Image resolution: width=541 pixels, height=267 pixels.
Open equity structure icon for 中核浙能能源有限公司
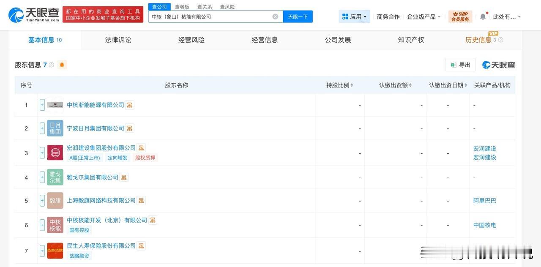coord(130,105)
